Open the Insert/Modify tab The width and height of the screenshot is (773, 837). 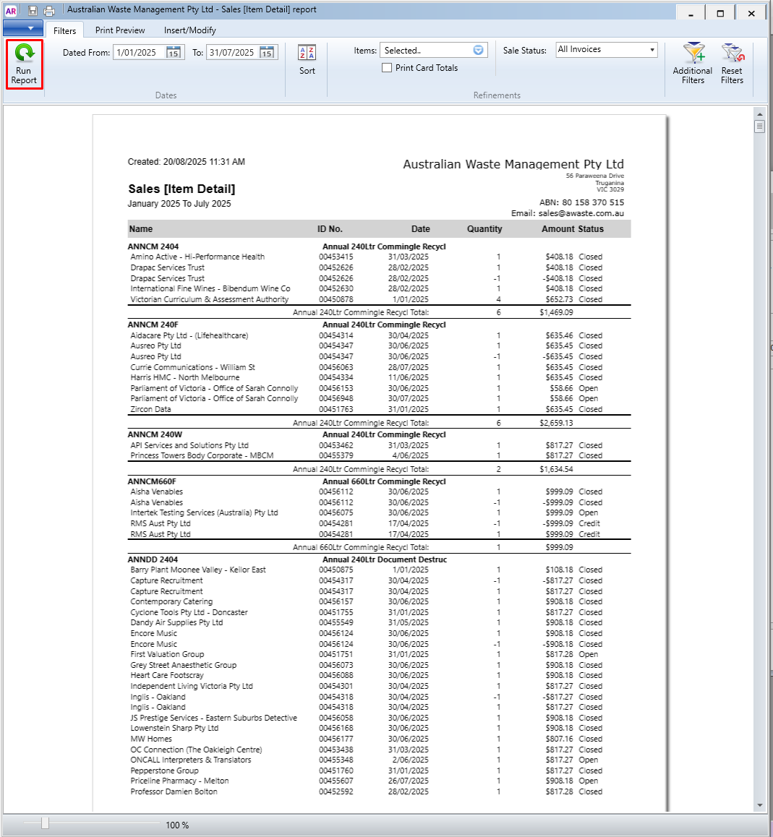(x=189, y=30)
